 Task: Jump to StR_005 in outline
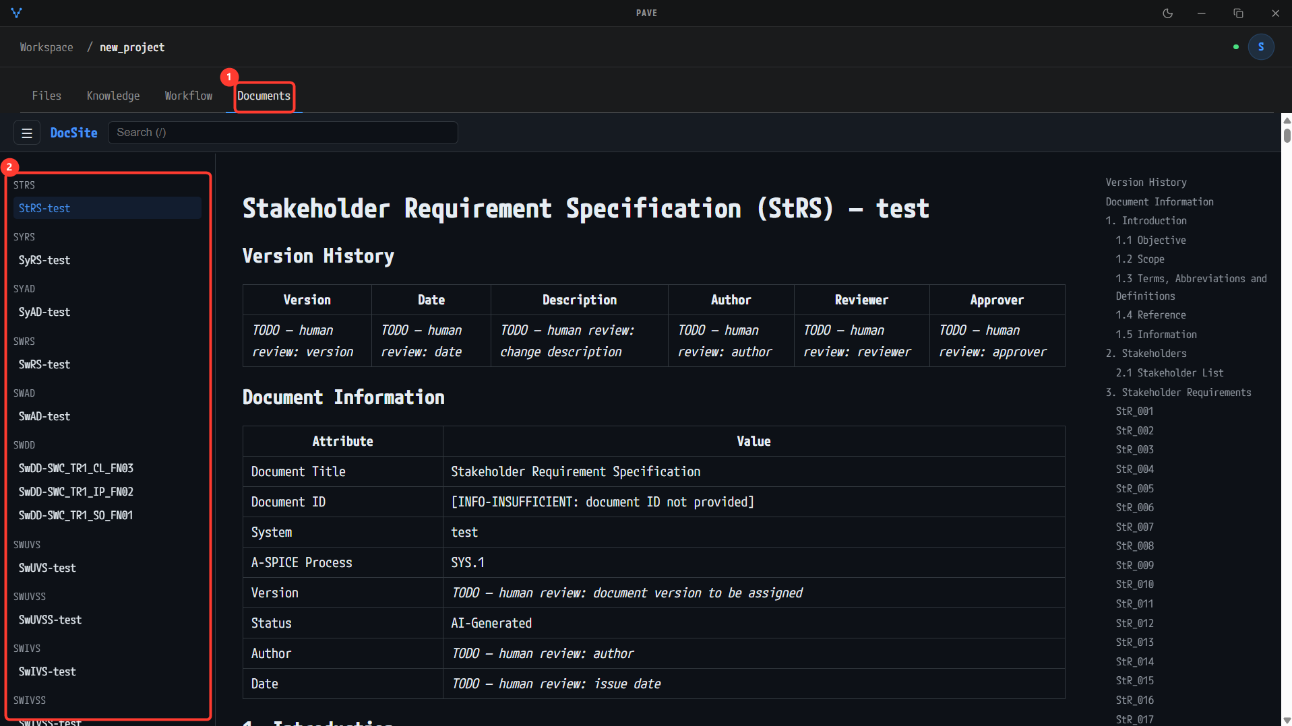[1134, 489]
